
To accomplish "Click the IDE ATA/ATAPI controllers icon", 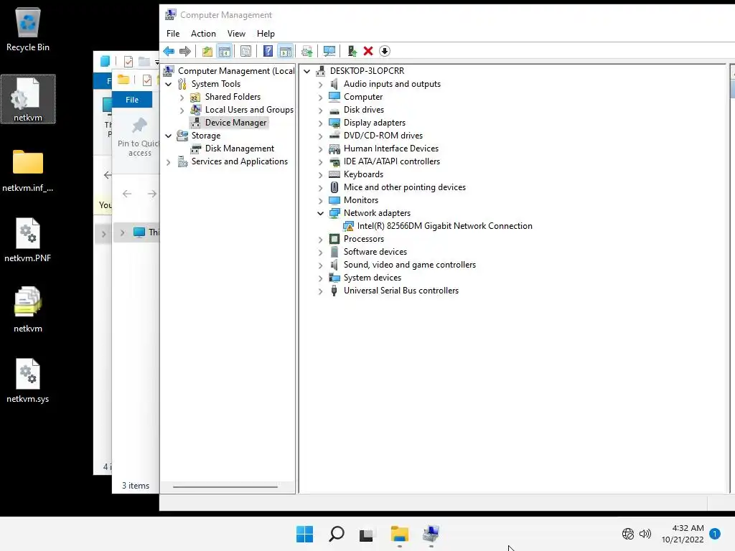I will tap(334, 161).
